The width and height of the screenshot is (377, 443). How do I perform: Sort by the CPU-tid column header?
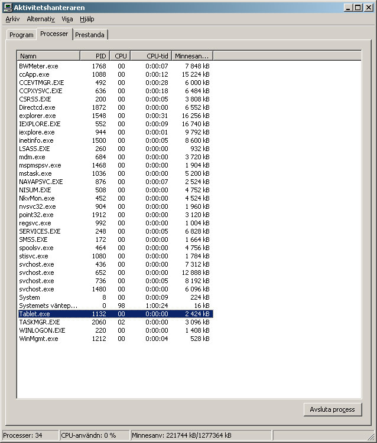pyautogui.click(x=151, y=56)
